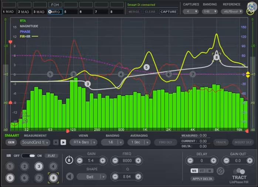Select the 1 MAG snapshot slot
This screenshot has height=187, width=258.
click(x=9, y=12)
